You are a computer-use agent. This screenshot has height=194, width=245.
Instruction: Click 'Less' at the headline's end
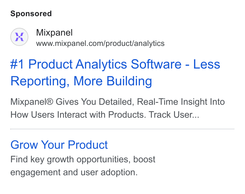(207, 64)
